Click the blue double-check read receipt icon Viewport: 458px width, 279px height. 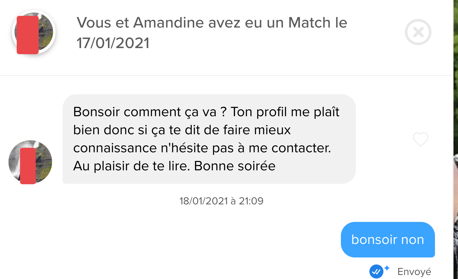[376, 271]
